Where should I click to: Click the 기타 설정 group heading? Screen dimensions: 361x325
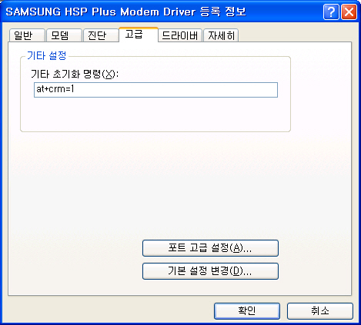coord(47,55)
